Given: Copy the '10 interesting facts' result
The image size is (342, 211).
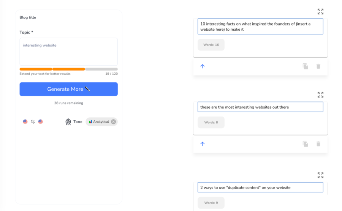Looking at the screenshot, I should coord(305,66).
